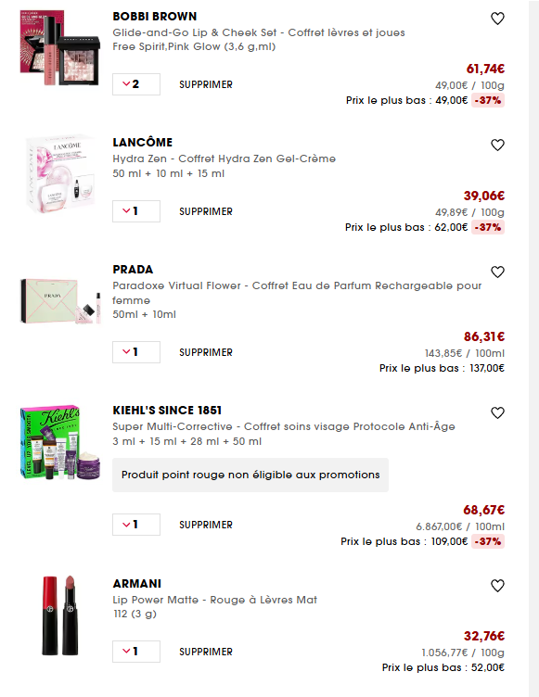Remove Kiehl's coffret using SUPPRIMER
The image size is (539, 697).
click(x=206, y=525)
